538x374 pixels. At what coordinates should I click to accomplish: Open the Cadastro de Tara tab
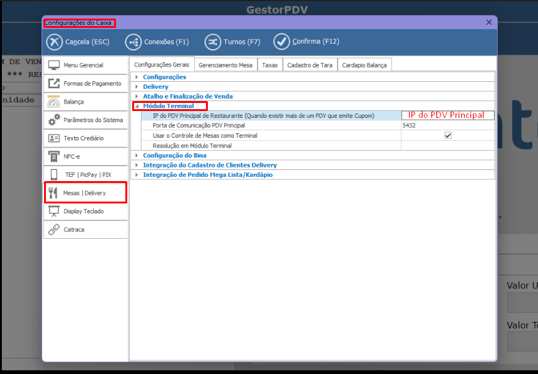click(310, 65)
